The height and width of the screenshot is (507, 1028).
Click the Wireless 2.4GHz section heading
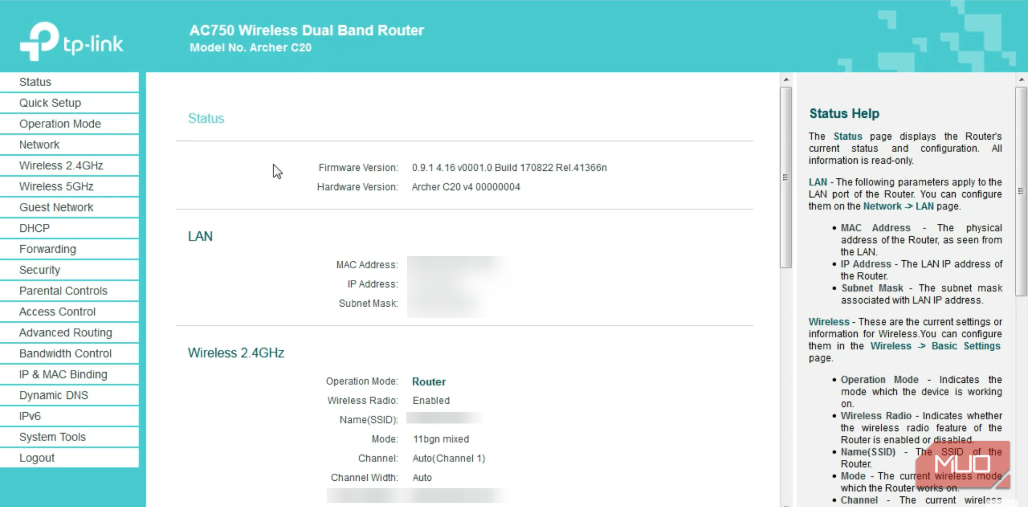[236, 353]
